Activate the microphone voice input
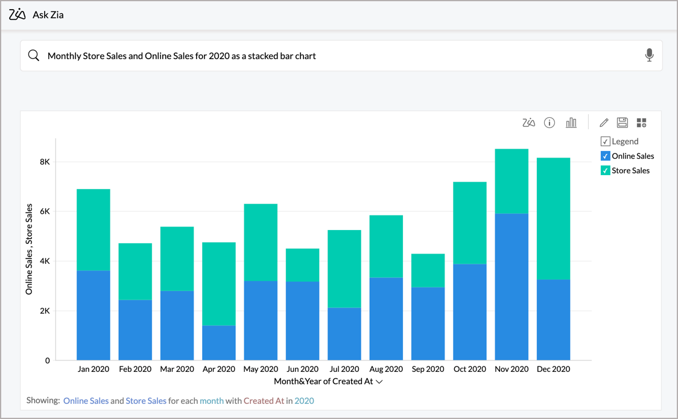Image resolution: width=678 pixels, height=419 pixels. 649,56
